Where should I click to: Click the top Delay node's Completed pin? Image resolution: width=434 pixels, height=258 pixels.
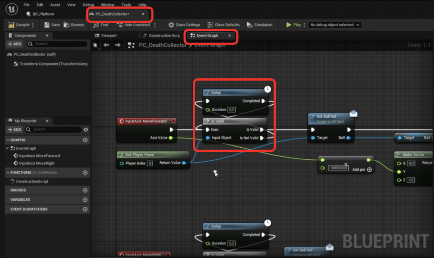coord(263,101)
